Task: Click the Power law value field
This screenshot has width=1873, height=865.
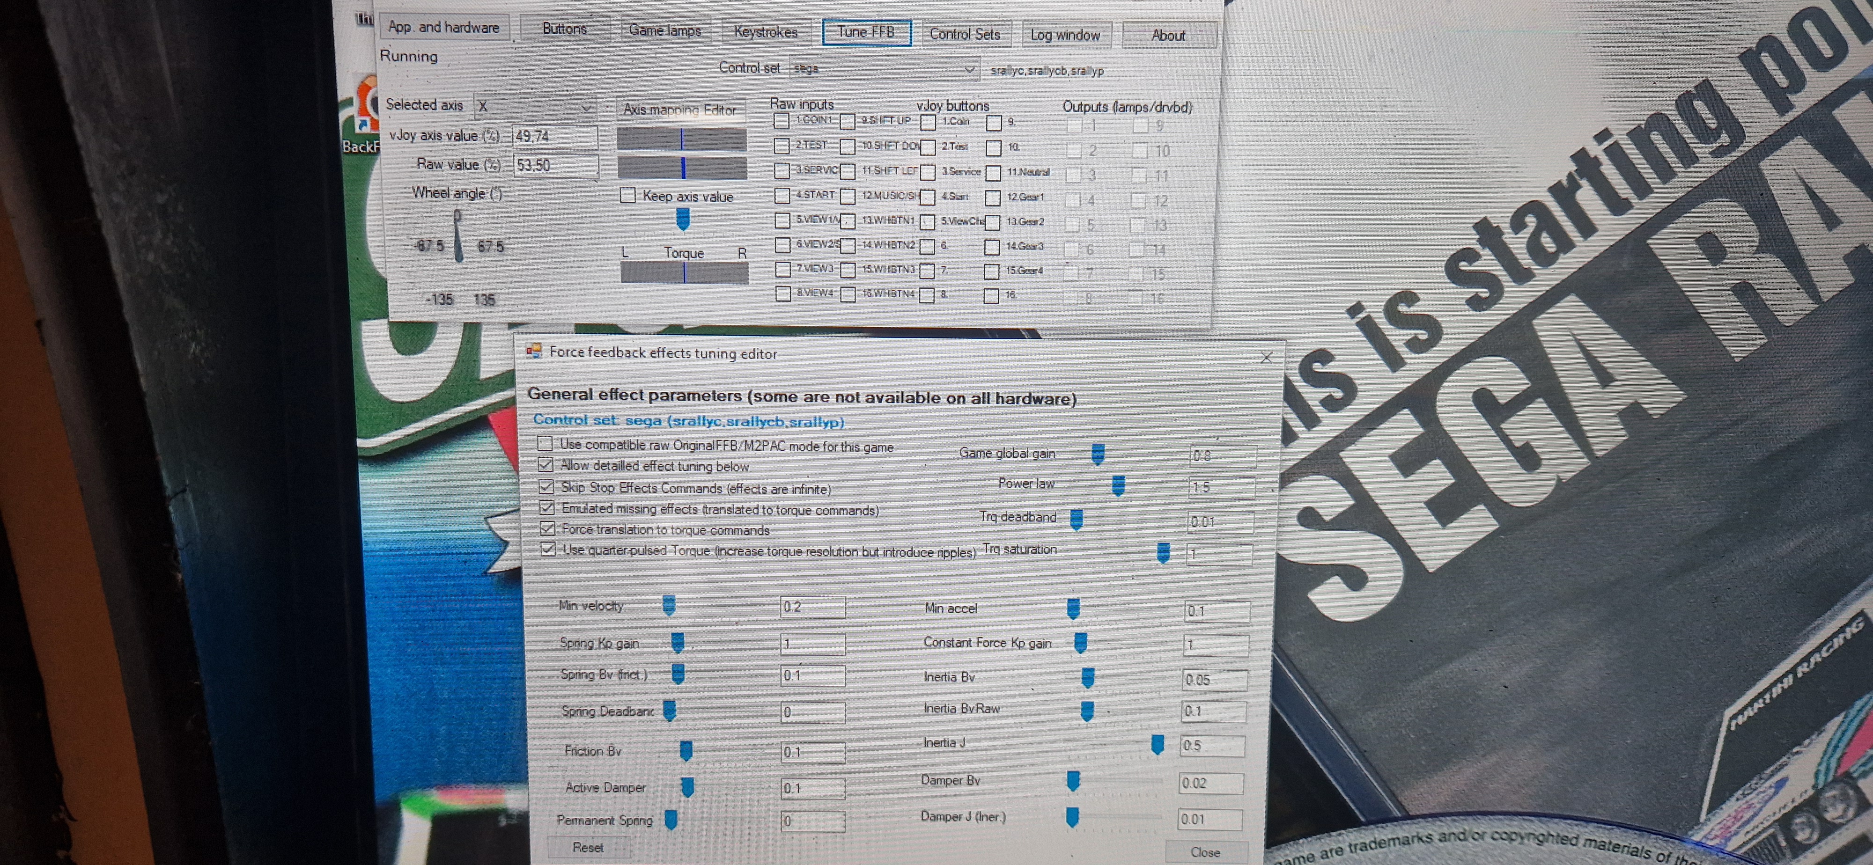Action: tap(1222, 487)
